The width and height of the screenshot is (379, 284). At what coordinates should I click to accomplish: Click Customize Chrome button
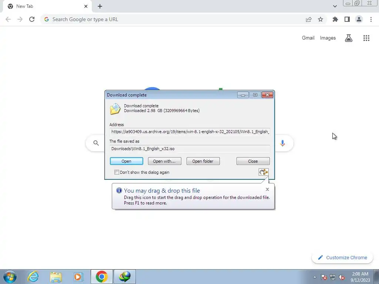342,257
